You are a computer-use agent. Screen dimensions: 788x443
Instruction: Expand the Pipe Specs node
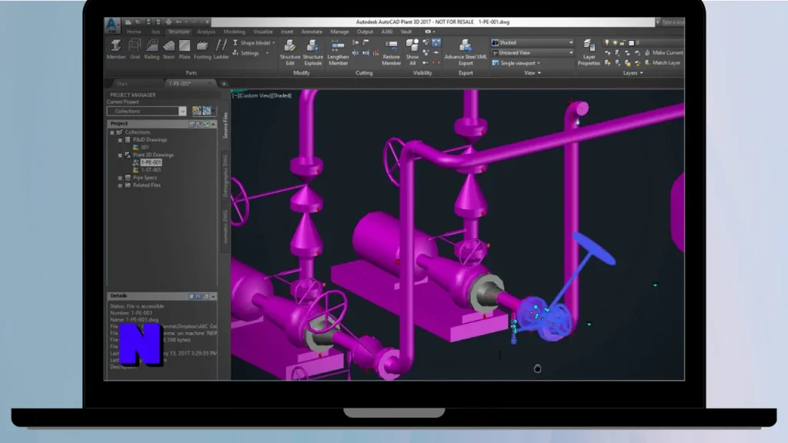coord(120,178)
